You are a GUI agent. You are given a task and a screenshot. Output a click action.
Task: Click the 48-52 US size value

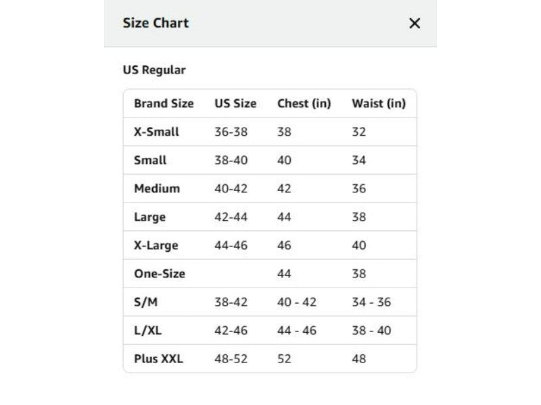pos(231,359)
